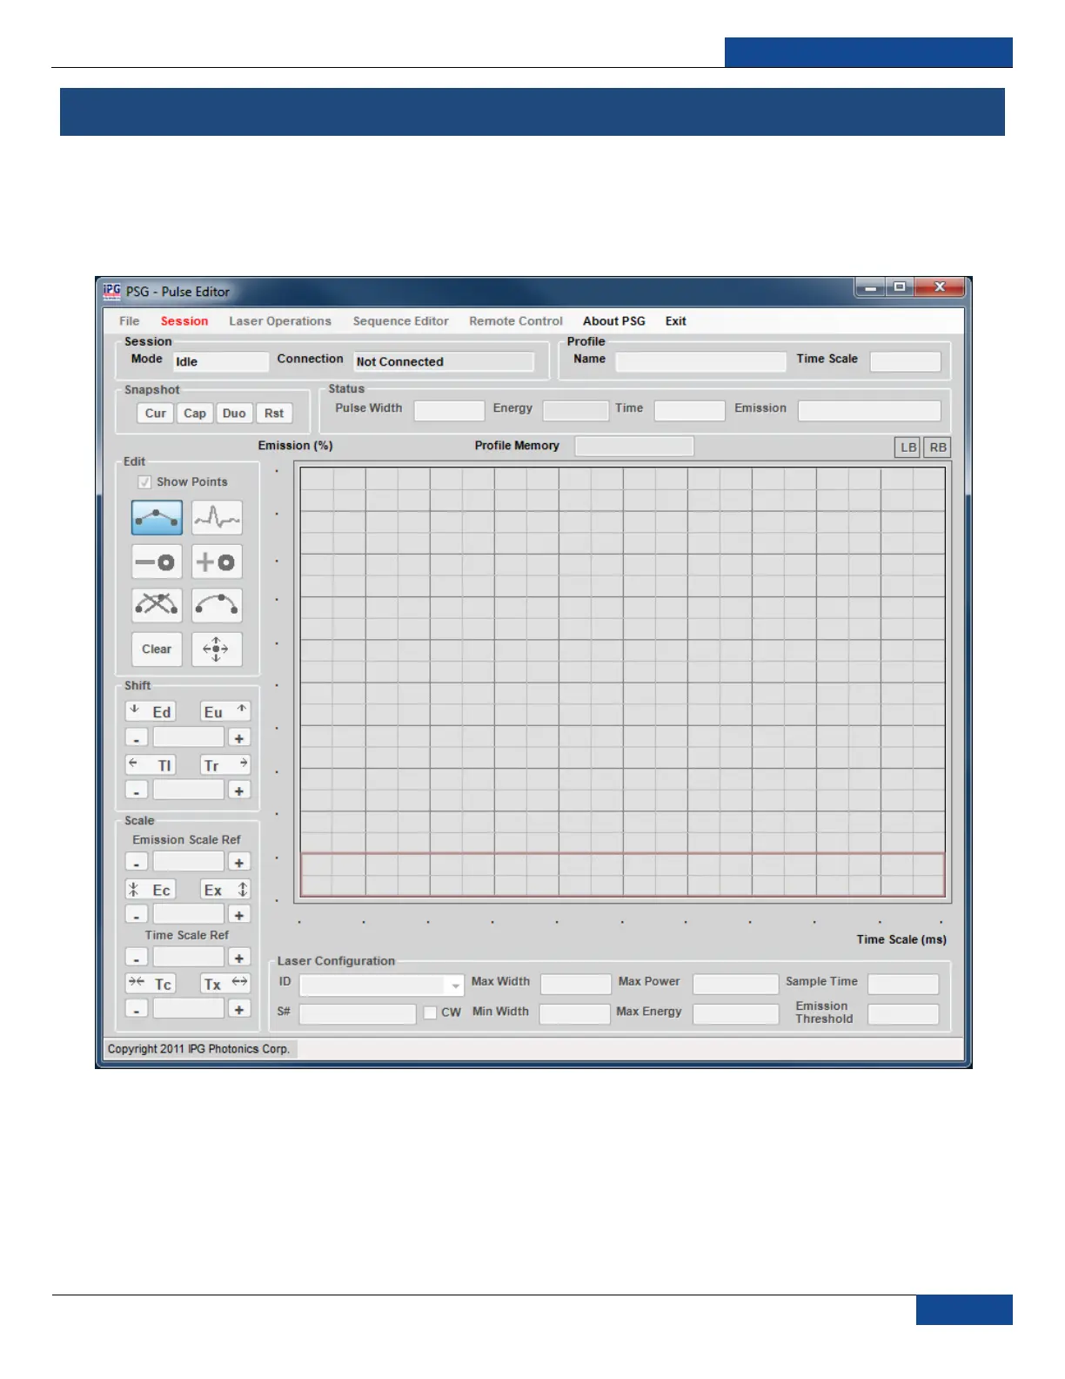This screenshot has height=1379, width=1065.
Task: Click the Max Width field
Action: click(x=575, y=985)
